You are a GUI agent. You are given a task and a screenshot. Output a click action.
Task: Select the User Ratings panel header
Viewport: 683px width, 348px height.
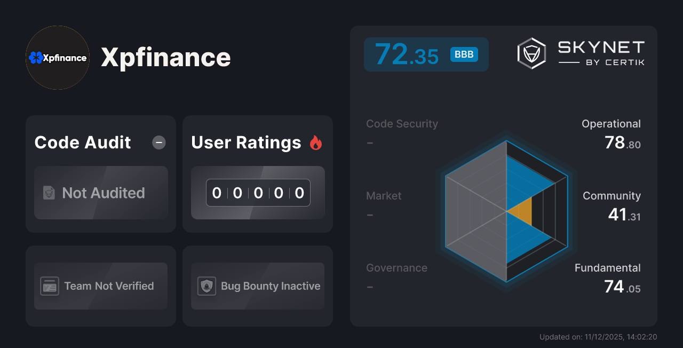point(246,143)
